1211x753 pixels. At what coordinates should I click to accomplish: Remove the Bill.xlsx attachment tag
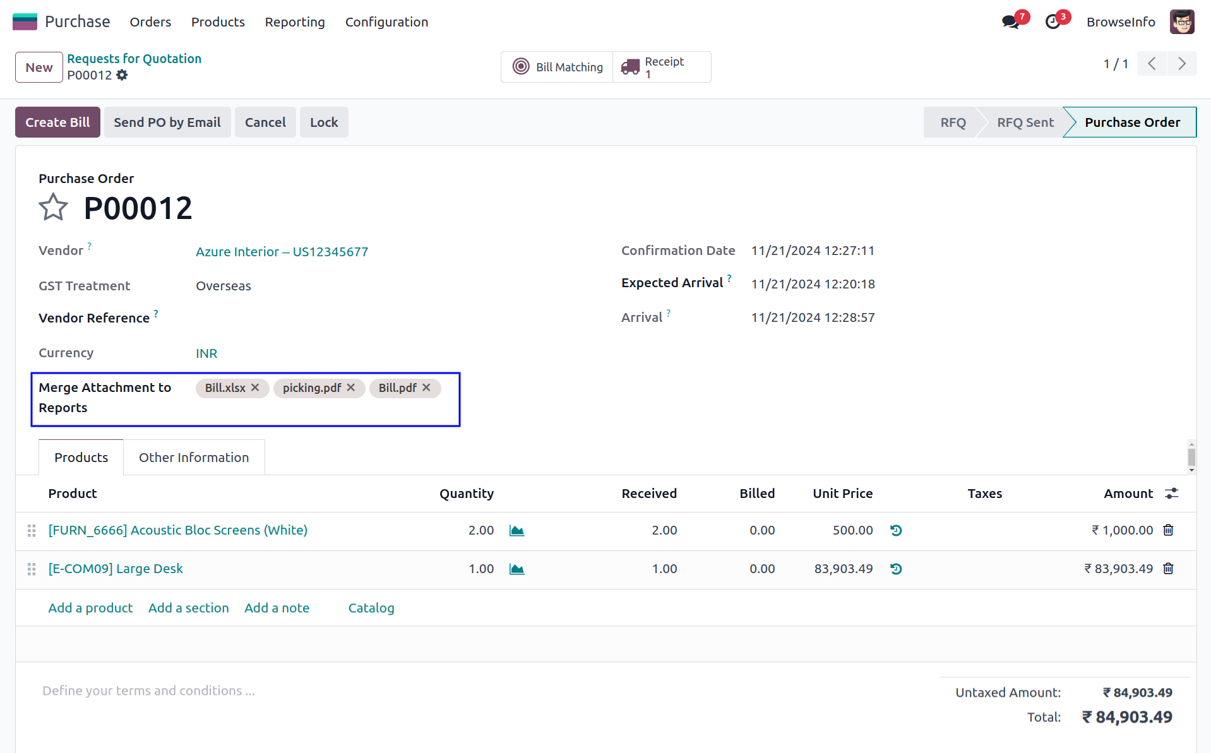pos(255,388)
